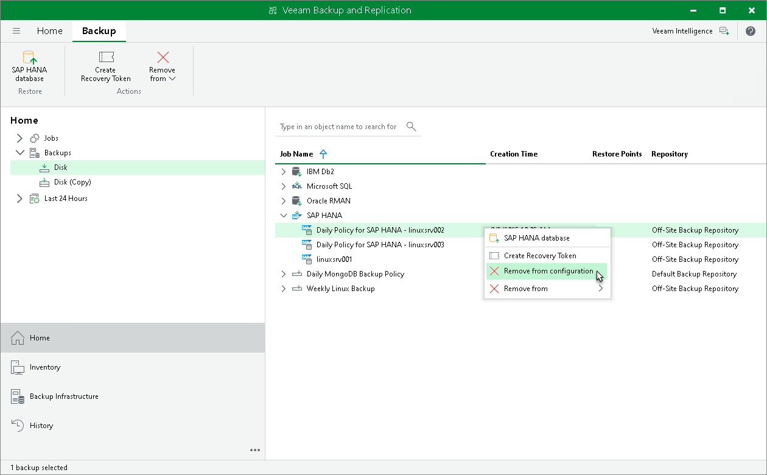Image resolution: width=767 pixels, height=475 pixels.
Task: Open the Backup Infrastructure view
Action: coord(133,396)
